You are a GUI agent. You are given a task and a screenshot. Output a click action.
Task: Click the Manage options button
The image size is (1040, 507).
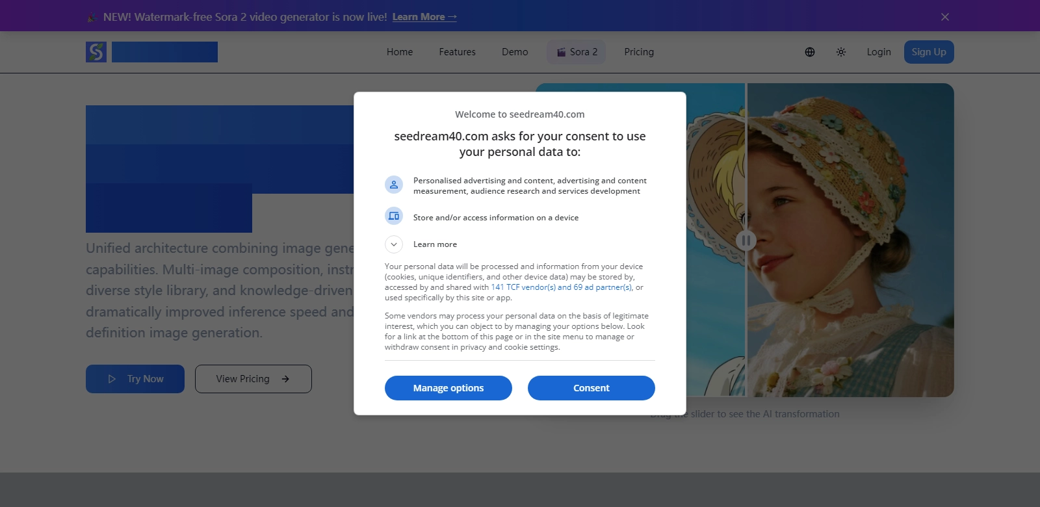448,388
